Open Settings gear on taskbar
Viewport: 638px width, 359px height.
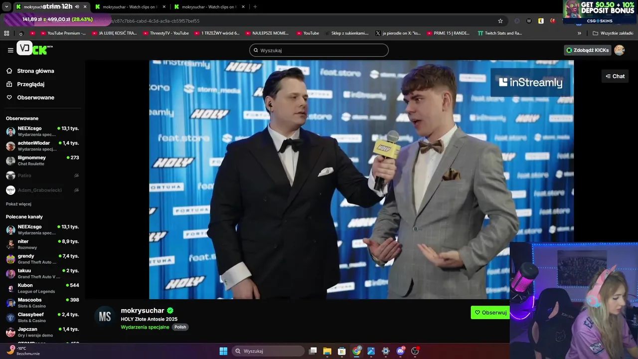click(385, 351)
